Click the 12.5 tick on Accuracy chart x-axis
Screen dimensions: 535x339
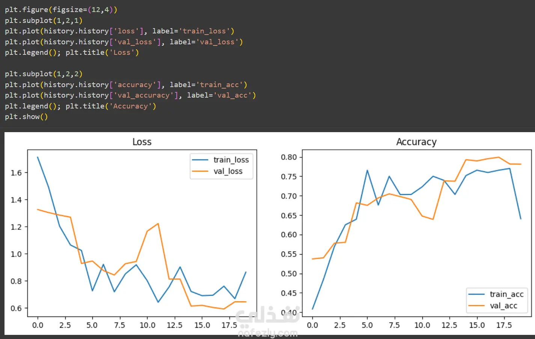tap(449, 325)
